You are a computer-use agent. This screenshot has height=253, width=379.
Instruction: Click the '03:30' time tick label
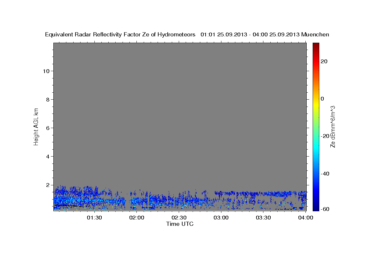263,218
